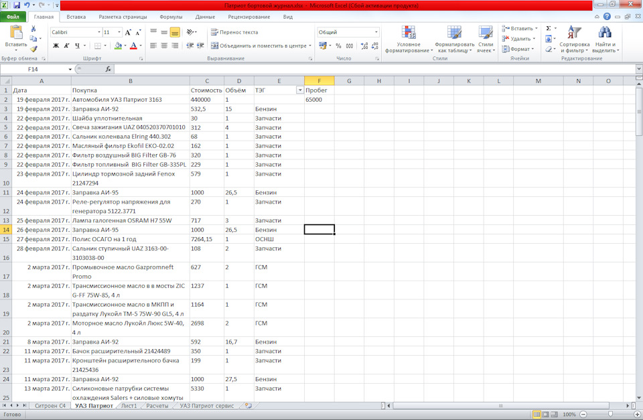Increase the cell indent

pyautogui.click(x=200, y=46)
